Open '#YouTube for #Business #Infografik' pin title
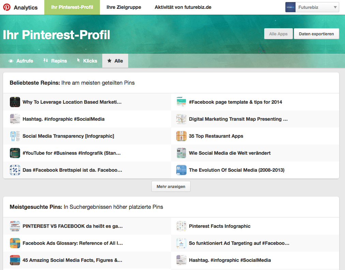This screenshot has height=270, width=345. 72,153
